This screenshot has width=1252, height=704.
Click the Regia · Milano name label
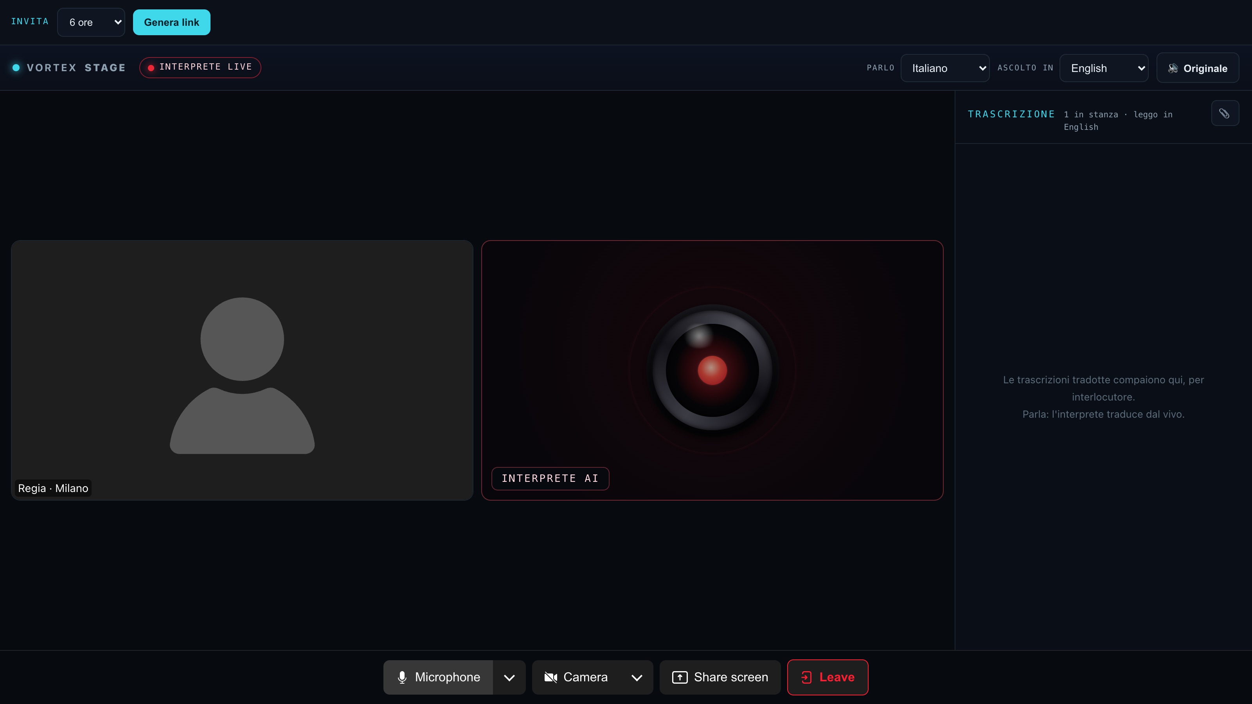(53, 488)
